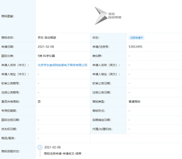This screenshot has width=182, height=159.
Task: Click the circled number 1 step marker
Action: pos(40,147)
